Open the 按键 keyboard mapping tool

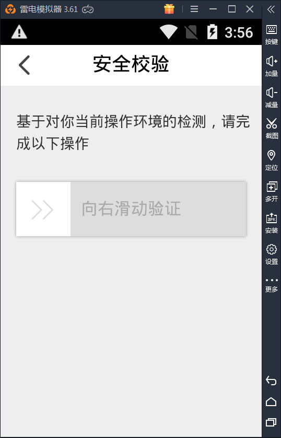pos(271,34)
